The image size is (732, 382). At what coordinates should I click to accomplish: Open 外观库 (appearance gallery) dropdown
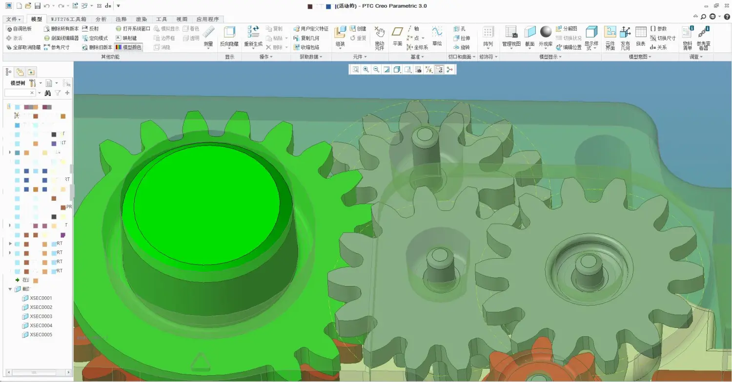point(546,37)
